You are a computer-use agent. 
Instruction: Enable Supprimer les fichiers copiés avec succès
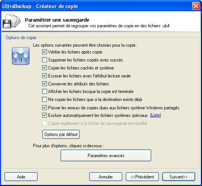pos(44,60)
